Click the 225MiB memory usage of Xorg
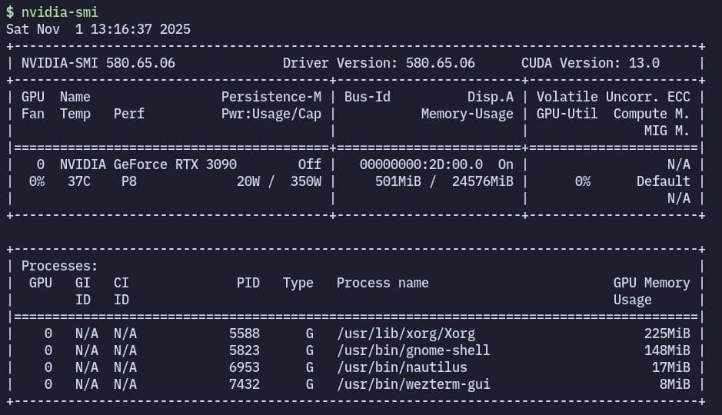 667,334
